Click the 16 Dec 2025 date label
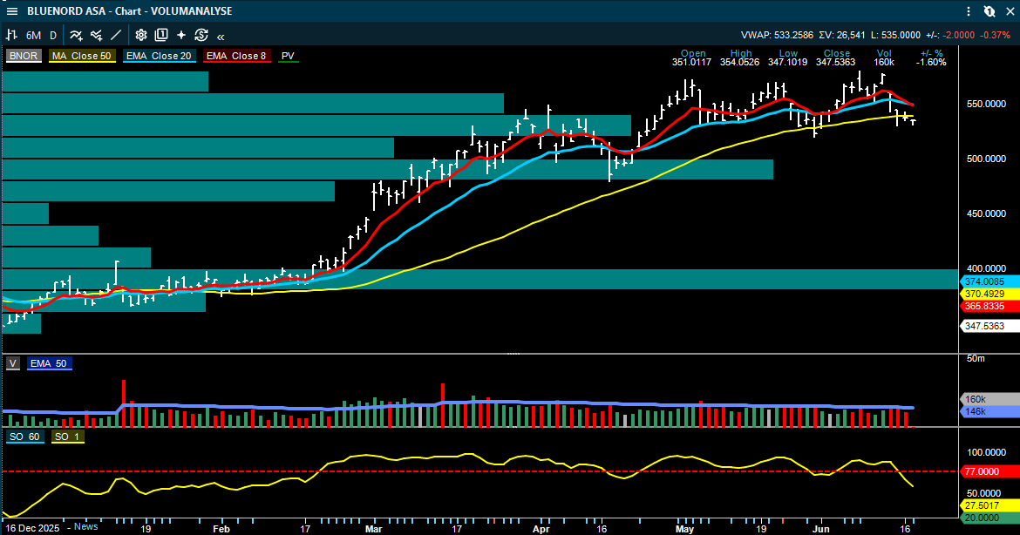 point(32,527)
